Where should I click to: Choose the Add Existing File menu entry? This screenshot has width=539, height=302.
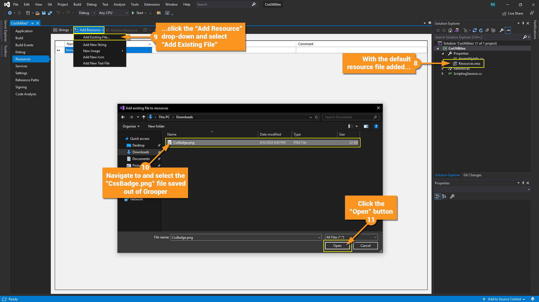point(96,37)
